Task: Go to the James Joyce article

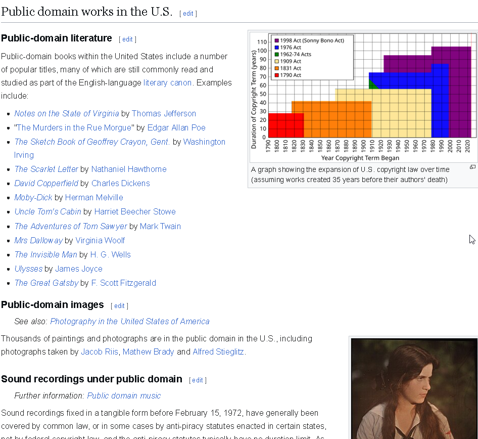Action: (x=79, y=269)
